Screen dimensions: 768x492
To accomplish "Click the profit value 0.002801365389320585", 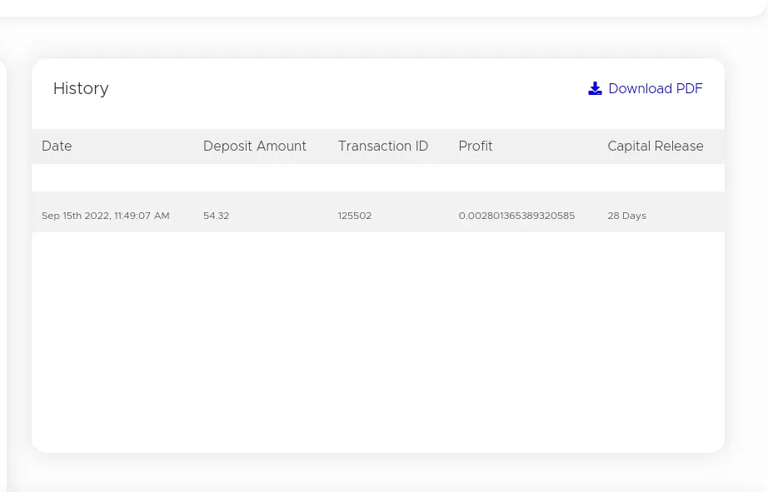I will 516,216.
